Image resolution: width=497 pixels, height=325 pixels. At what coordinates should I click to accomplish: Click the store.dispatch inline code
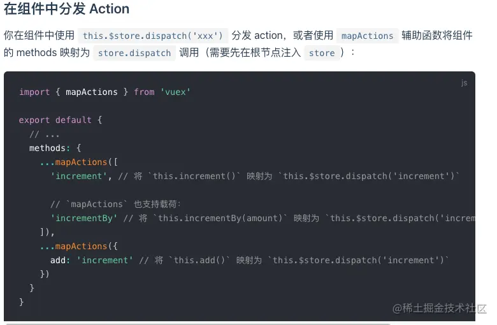134,53
